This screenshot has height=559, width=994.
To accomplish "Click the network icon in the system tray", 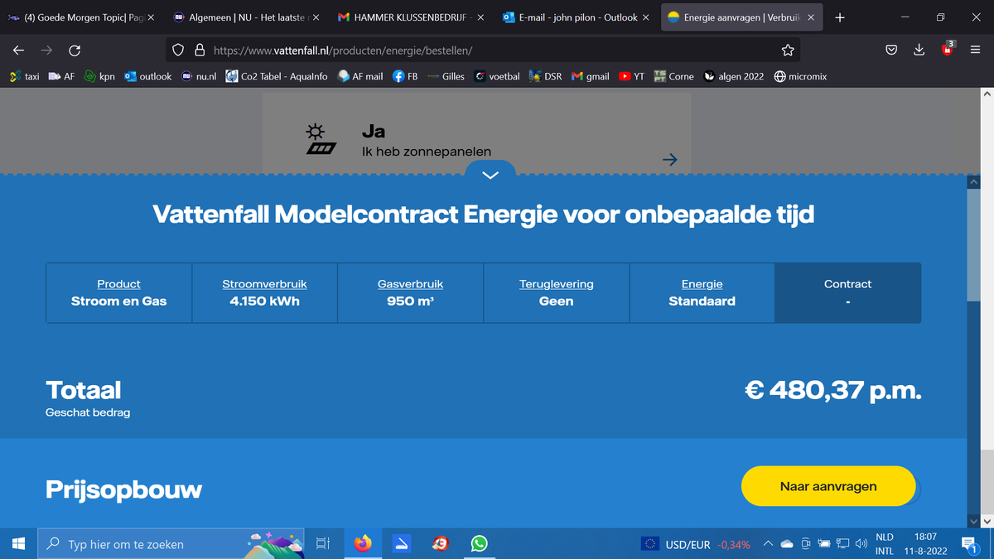I will coord(842,544).
